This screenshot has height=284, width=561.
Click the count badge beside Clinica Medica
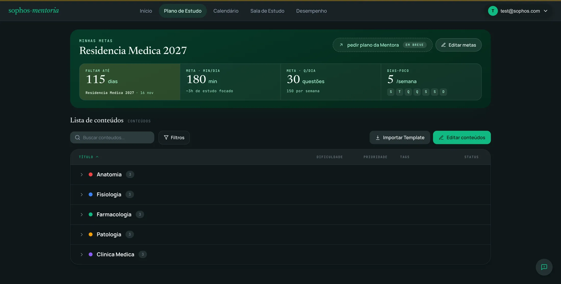[143, 254]
